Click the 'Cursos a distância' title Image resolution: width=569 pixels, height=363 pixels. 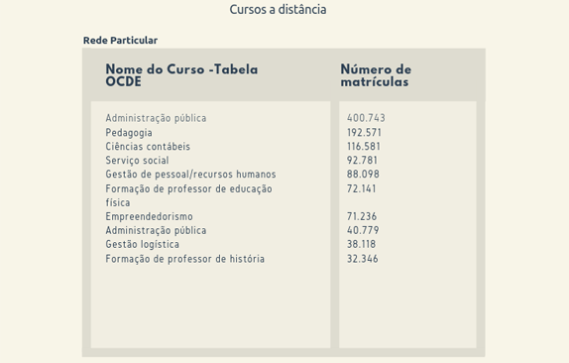tap(278, 10)
